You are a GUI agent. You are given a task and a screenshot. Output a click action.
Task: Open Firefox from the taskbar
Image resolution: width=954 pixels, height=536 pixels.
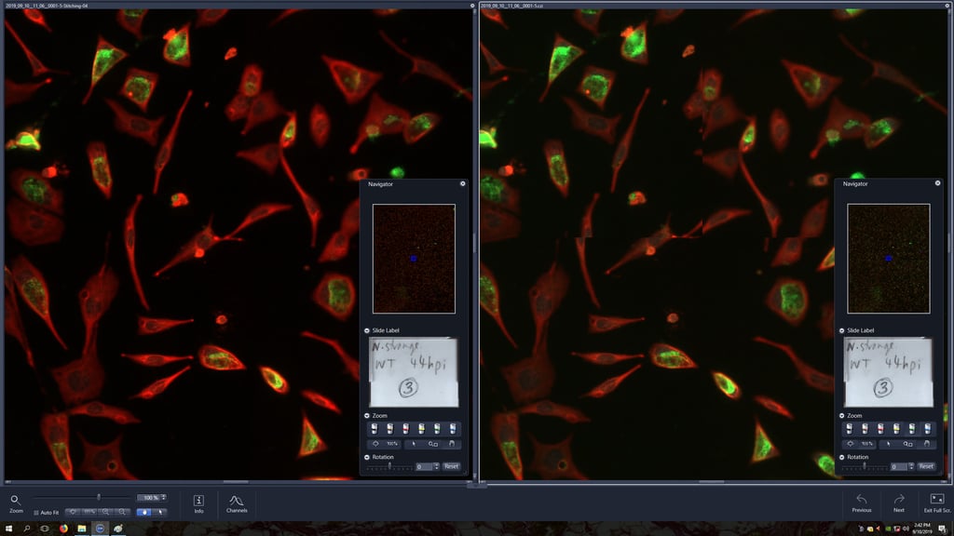pyautogui.click(x=63, y=529)
